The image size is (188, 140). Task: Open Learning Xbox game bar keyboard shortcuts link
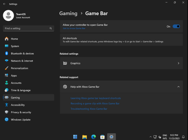tap(96, 98)
